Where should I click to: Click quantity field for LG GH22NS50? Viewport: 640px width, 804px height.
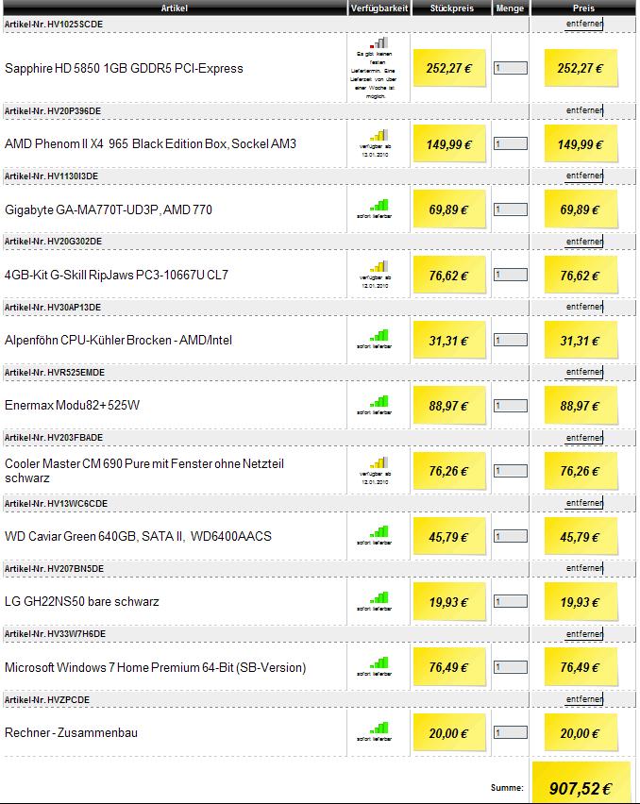tap(511, 601)
